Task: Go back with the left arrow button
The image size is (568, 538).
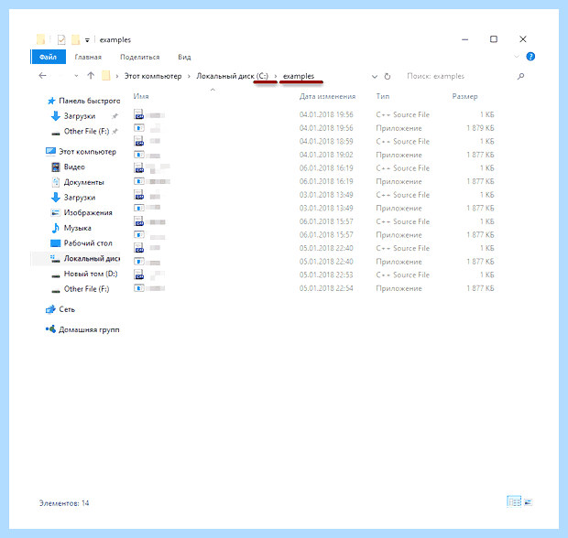Action: tap(42, 76)
